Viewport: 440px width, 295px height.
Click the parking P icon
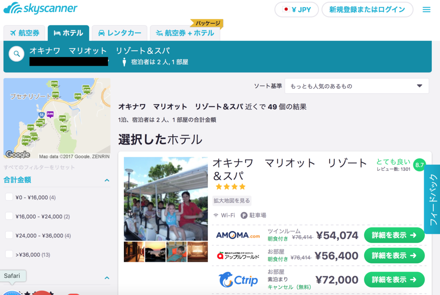[x=244, y=216]
